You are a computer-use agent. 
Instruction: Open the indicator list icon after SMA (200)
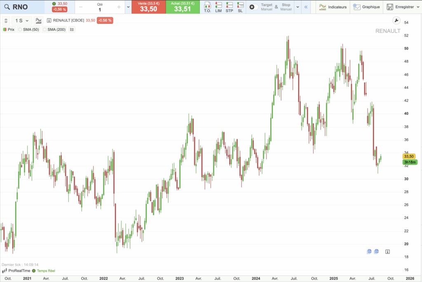72,30
